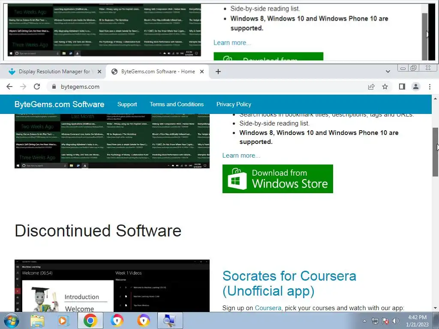This screenshot has height=329, width=439.
Task: Click the share page icon in address bar
Action: [x=371, y=87]
